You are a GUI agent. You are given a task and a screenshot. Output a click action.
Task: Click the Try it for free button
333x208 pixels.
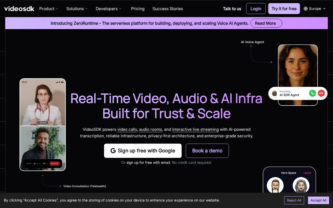pyautogui.click(x=284, y=9)
